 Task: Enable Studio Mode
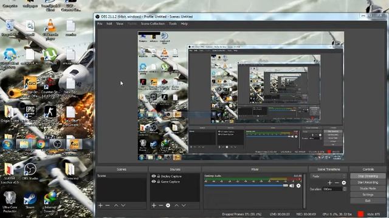[x=368, y=188]
